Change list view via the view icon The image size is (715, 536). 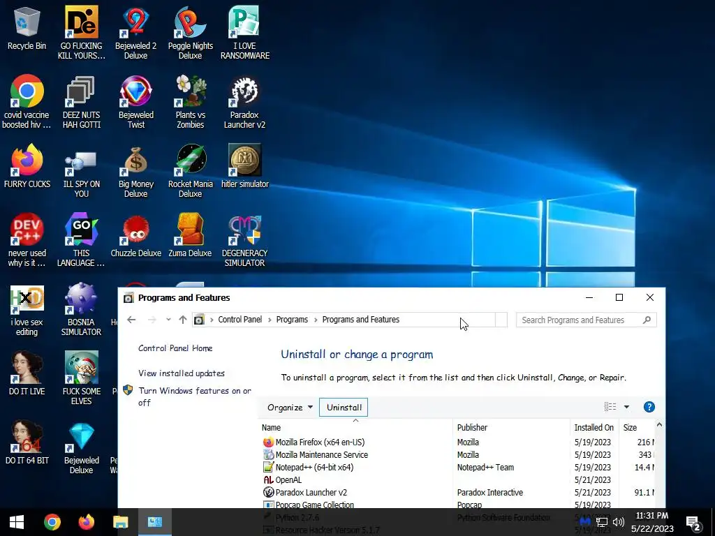(x=610, y=407)
